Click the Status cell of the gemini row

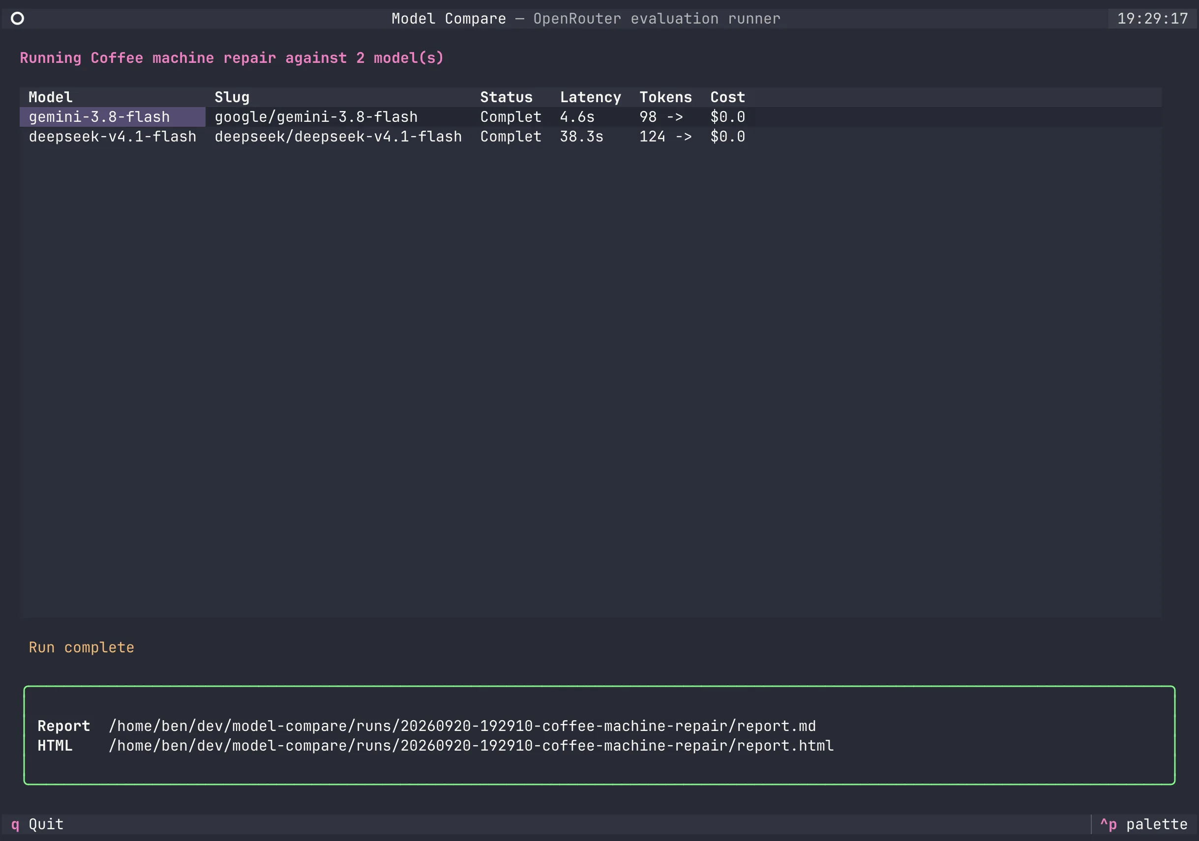click(x=511, y=117)
